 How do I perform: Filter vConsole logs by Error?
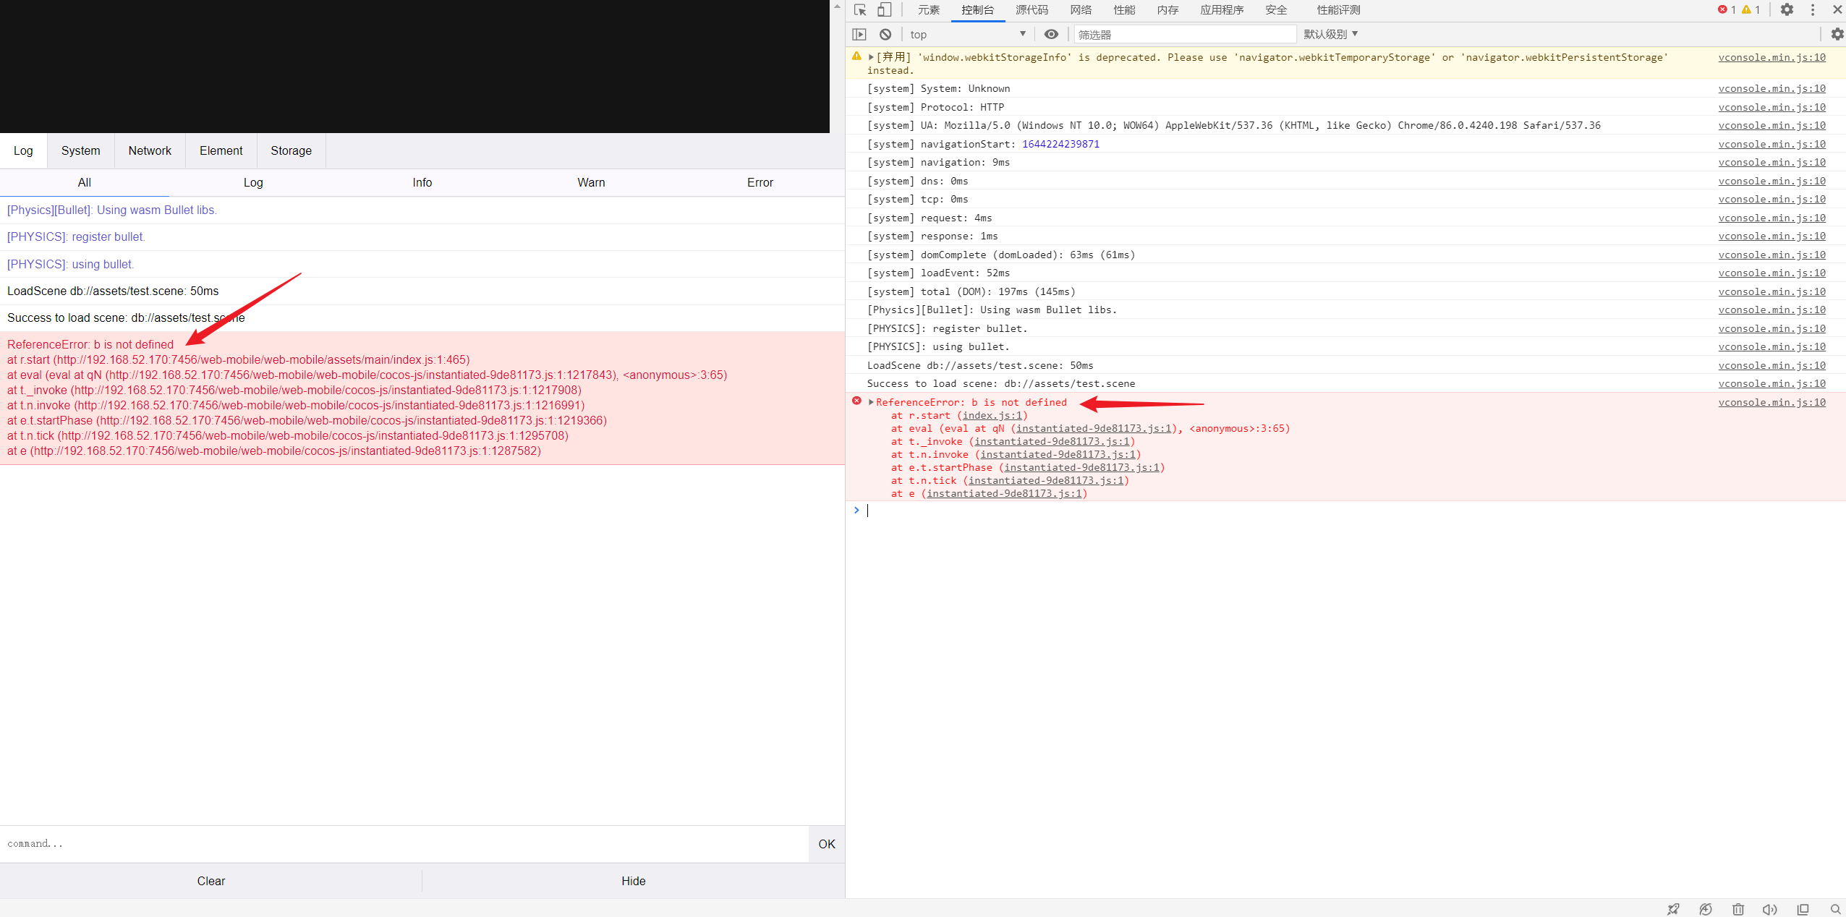coord(760,182)
